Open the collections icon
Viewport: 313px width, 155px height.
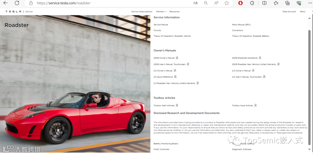click(x=287, y=3)
